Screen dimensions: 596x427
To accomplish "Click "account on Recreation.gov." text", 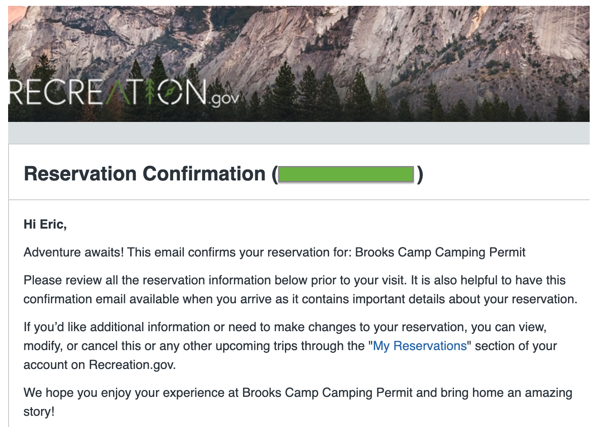I will point(99,365).
